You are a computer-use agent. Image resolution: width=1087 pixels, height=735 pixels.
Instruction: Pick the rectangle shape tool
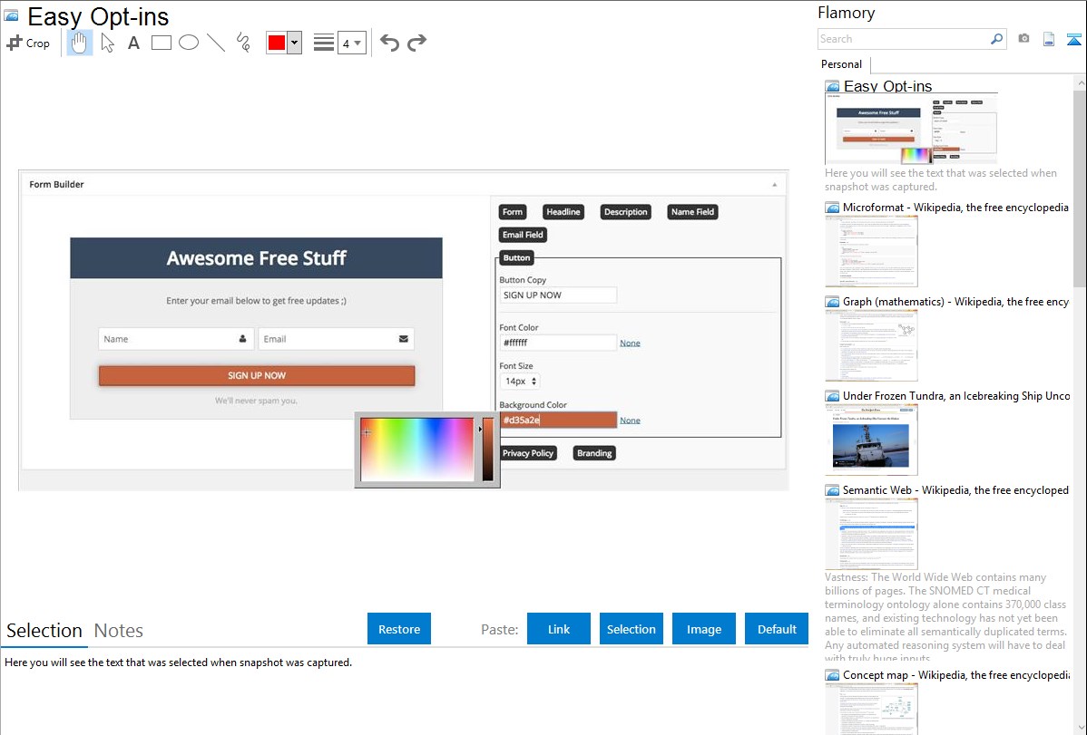click(x=162, y=43)
